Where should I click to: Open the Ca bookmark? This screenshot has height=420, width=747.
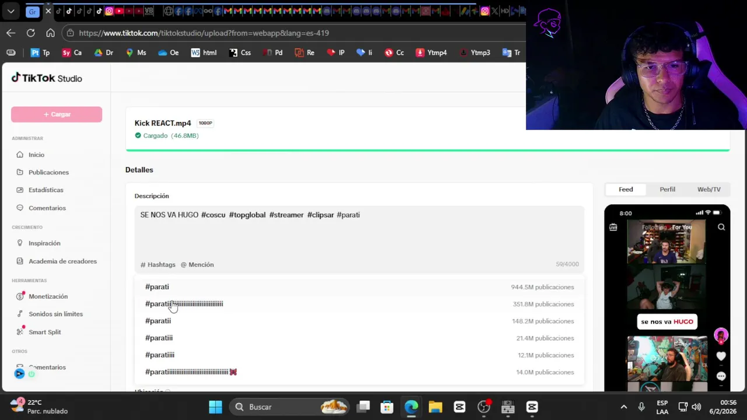72,52
